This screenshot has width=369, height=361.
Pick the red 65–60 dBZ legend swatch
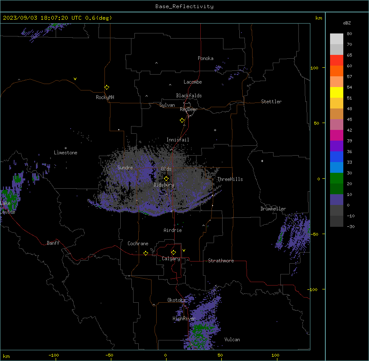pyautogui.click(x=336, y=60)
